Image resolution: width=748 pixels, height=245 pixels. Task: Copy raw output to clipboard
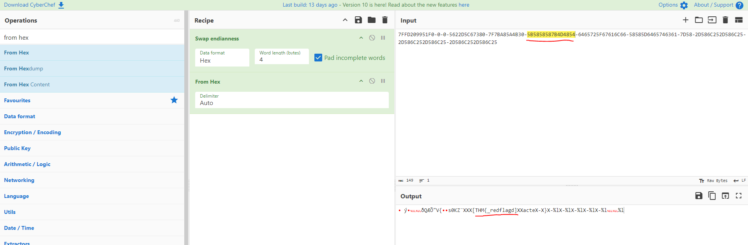[712, 196]
